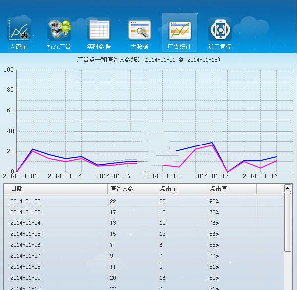Select the 2014-01-07 row date
This screenshot has width=297, height=290.
tap(25, 256)
